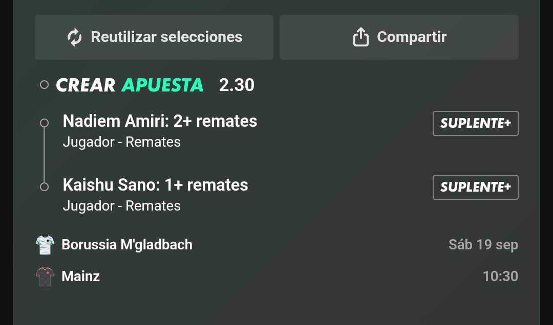Click circle marker beside Kaishu Sano
553x325 pixels.
pos(44,187)
